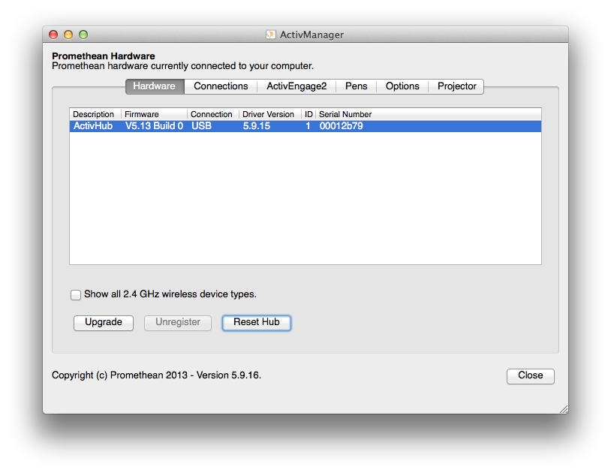The height and width of the screenshot is (473, 611).
Task: Open the Options tab
Action: coord(402,86)
